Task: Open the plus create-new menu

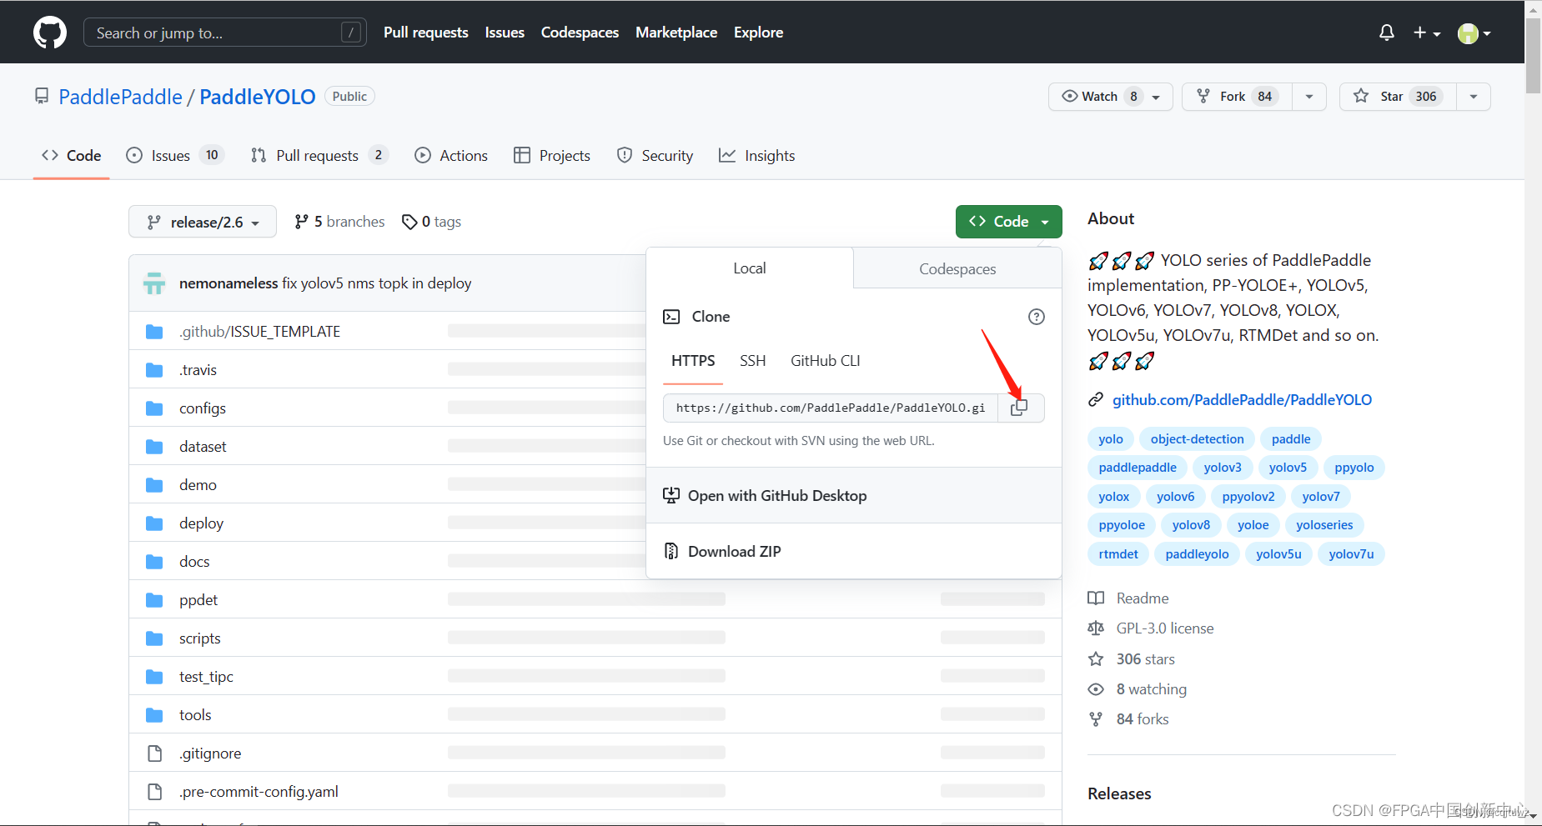Action: 1427,33
